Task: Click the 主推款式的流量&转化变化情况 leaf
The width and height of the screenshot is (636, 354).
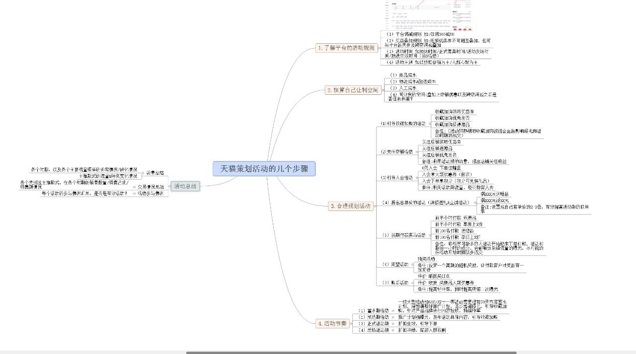Action: click(x=108, y=176)
